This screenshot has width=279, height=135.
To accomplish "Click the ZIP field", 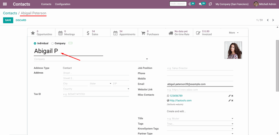I will point(121,84).
